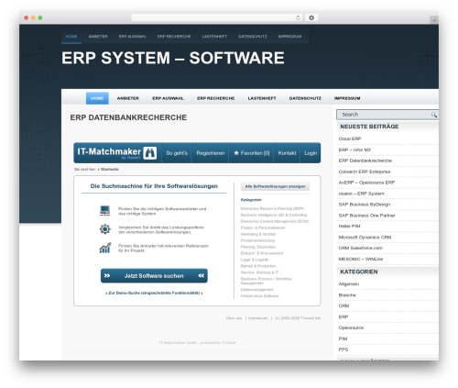The width and height of the screenshot is (458, 388).
Task: Open the Cloud ERP post
Action: tap(350, 139)
